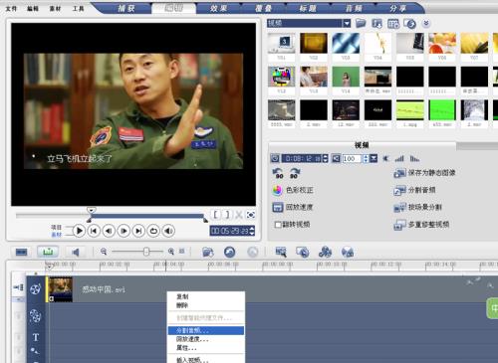Expand the media library category dropdown

point(347,23)
